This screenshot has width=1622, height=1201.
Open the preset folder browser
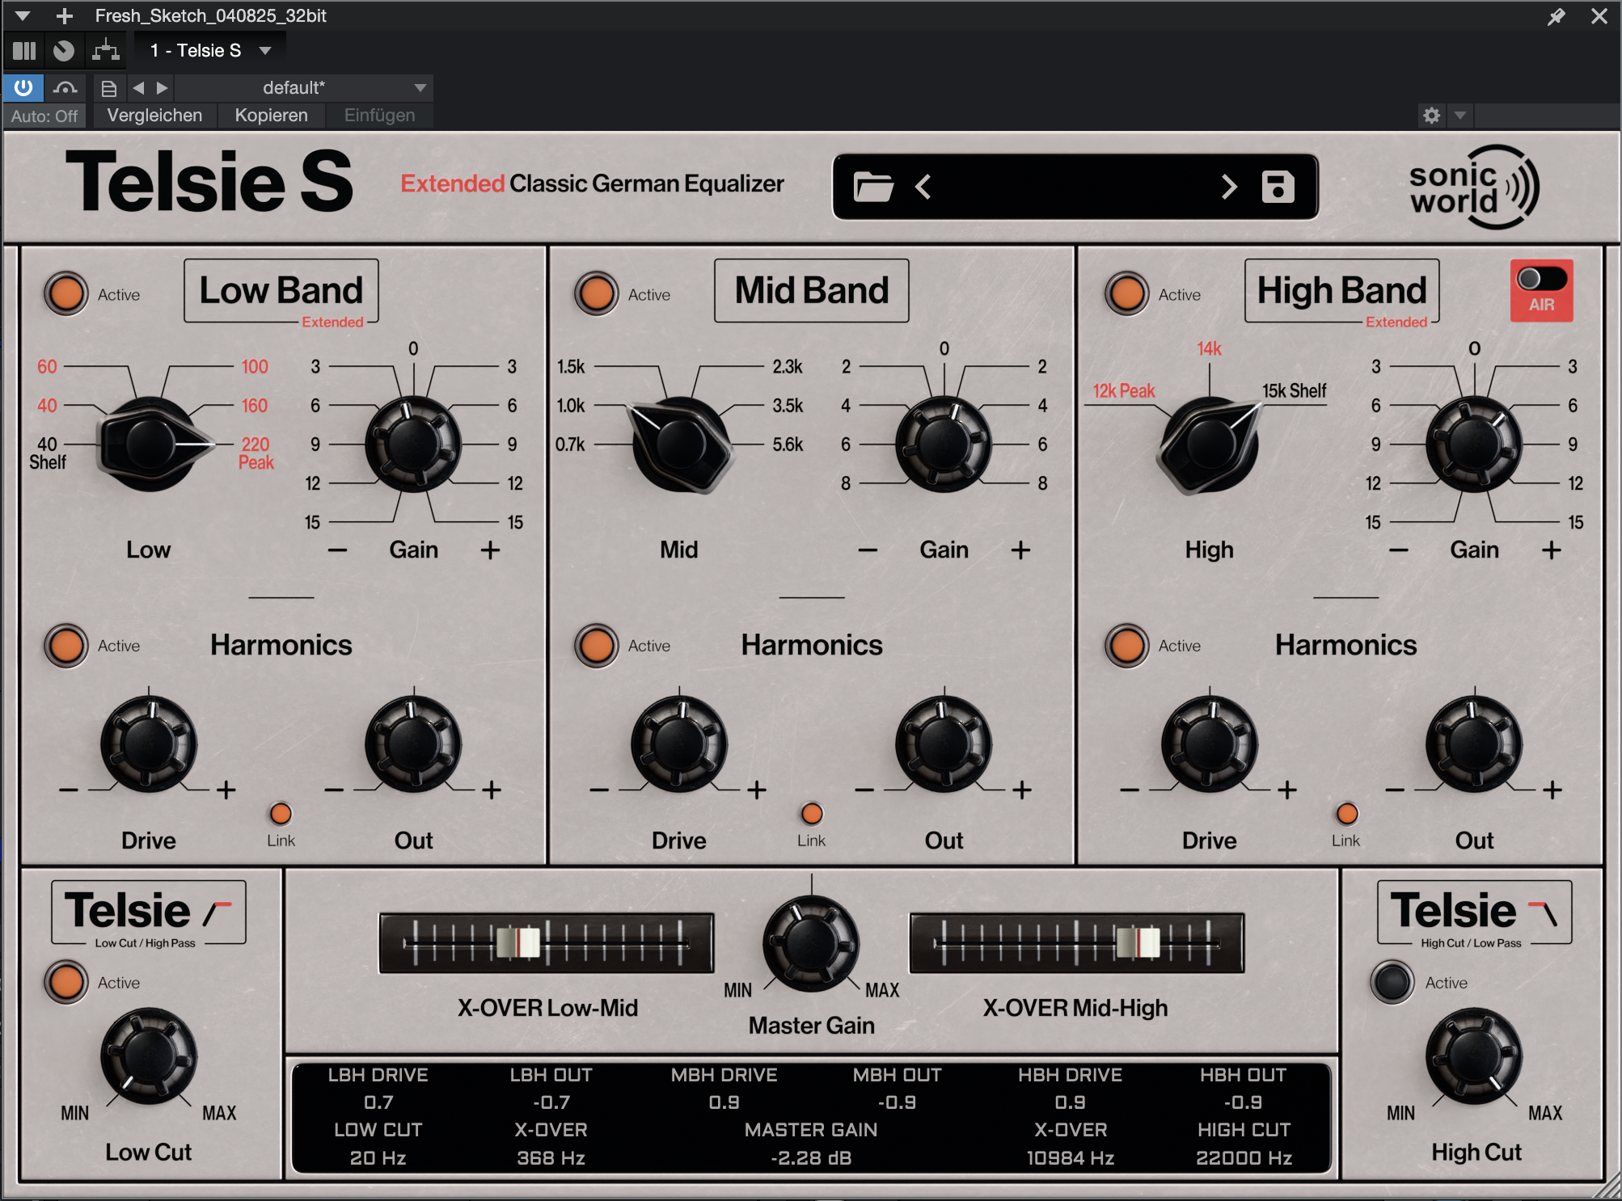pyautogui.click(x=875, y=186)
